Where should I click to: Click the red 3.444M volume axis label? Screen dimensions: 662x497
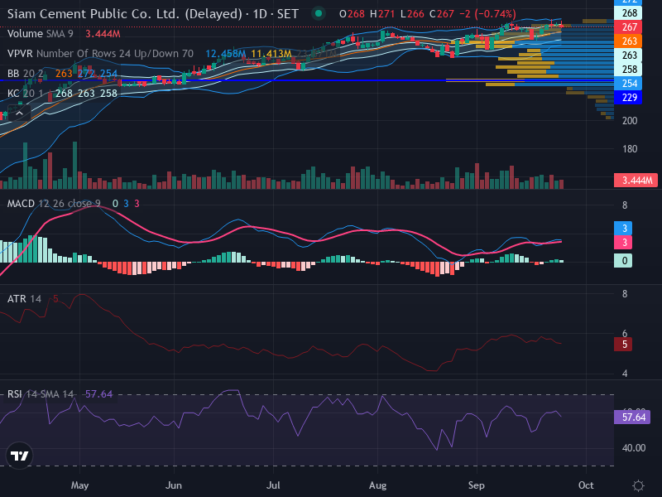(x=636, y=181)
